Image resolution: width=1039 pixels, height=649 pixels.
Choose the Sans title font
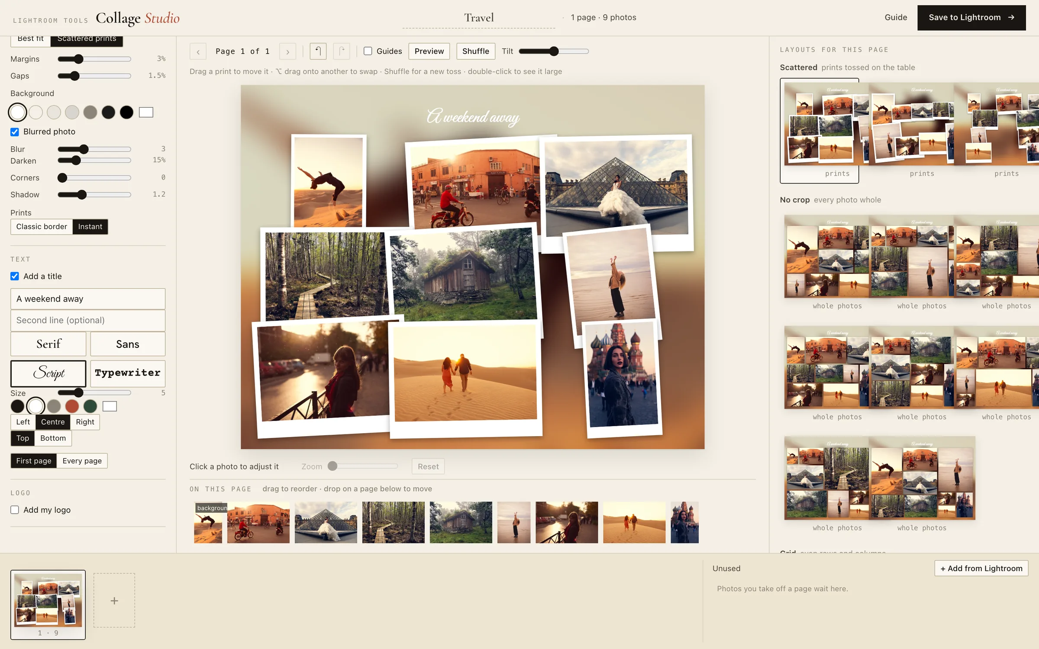pos(128,344)
